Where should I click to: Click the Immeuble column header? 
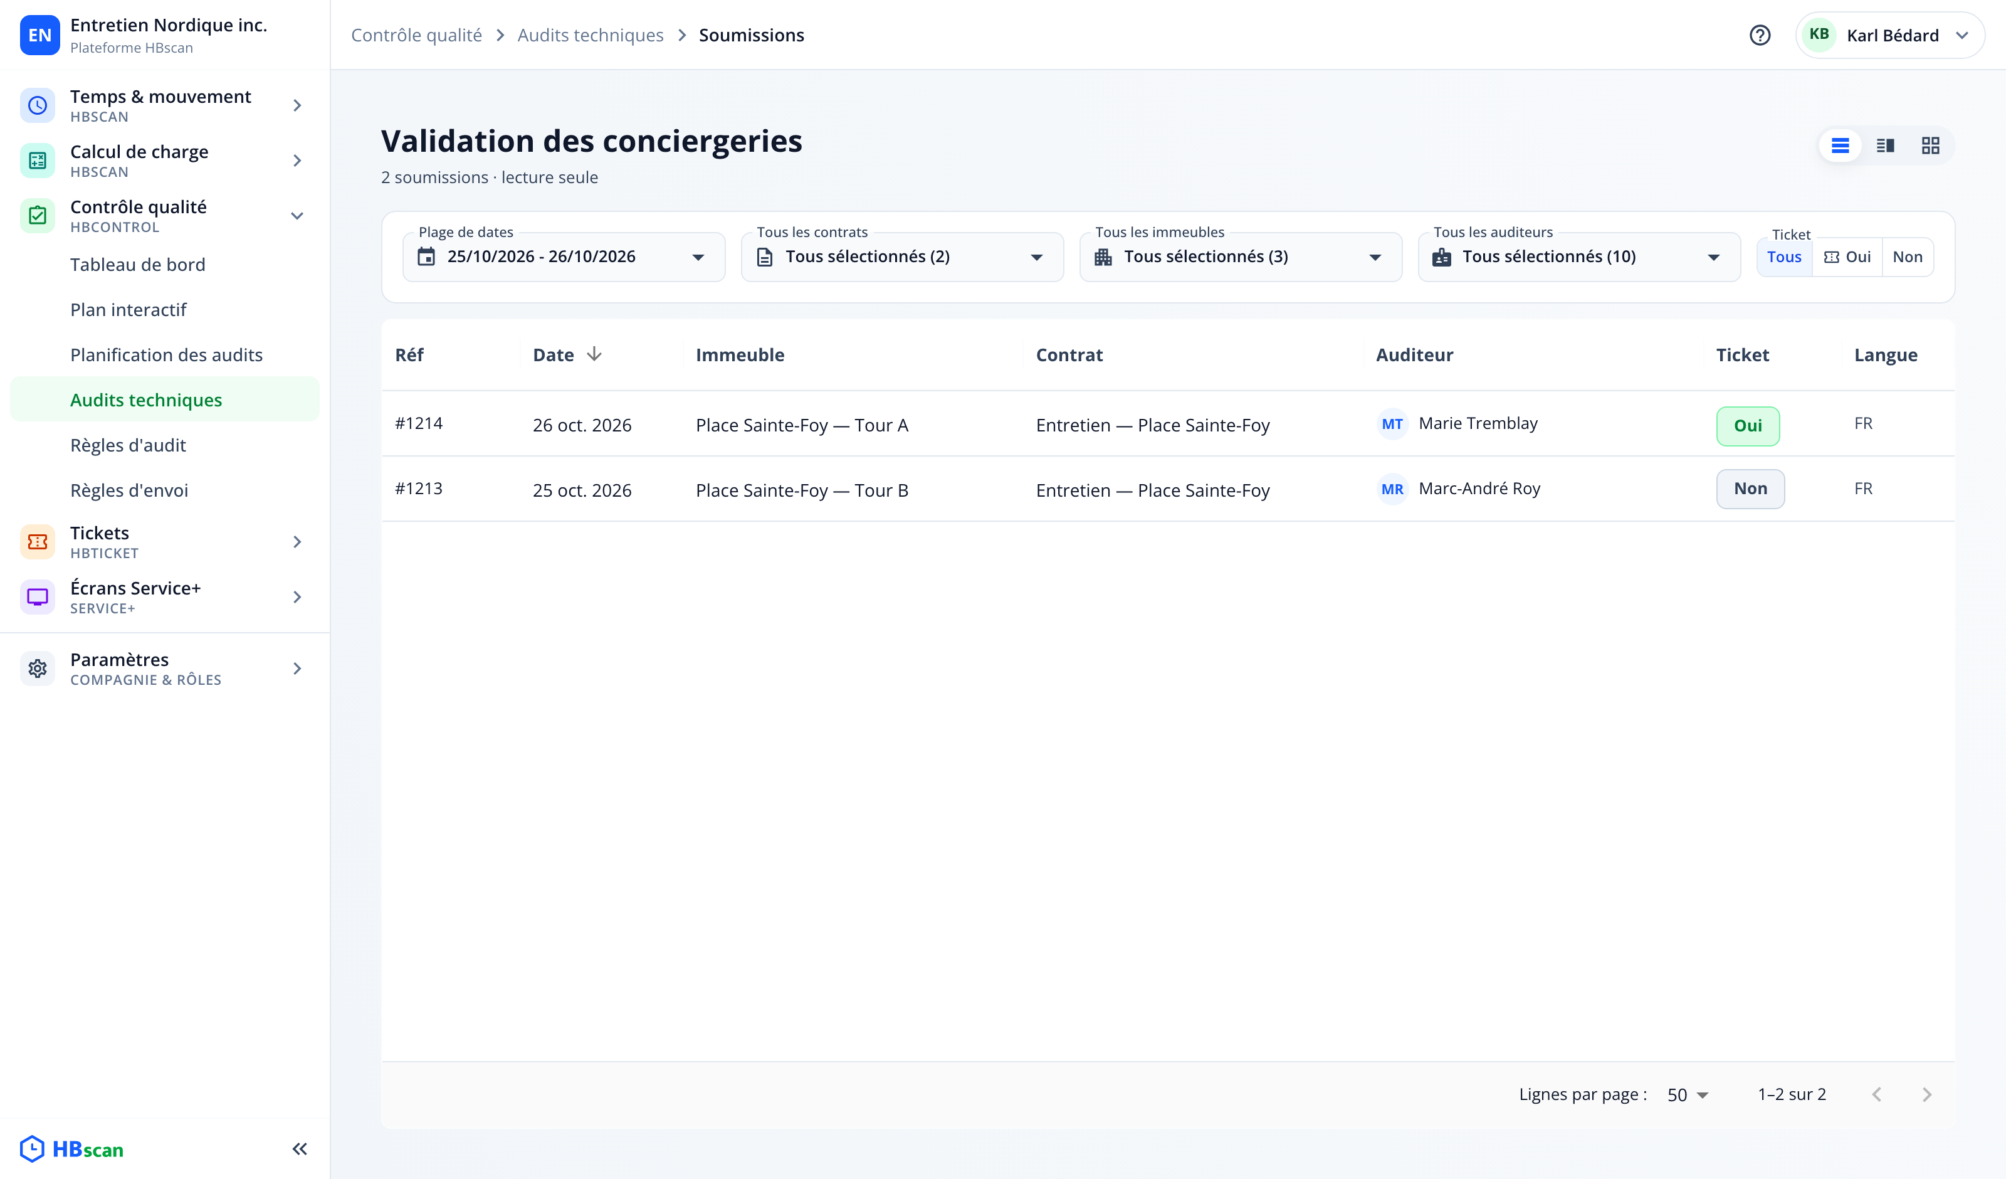(x=740, y=354)
